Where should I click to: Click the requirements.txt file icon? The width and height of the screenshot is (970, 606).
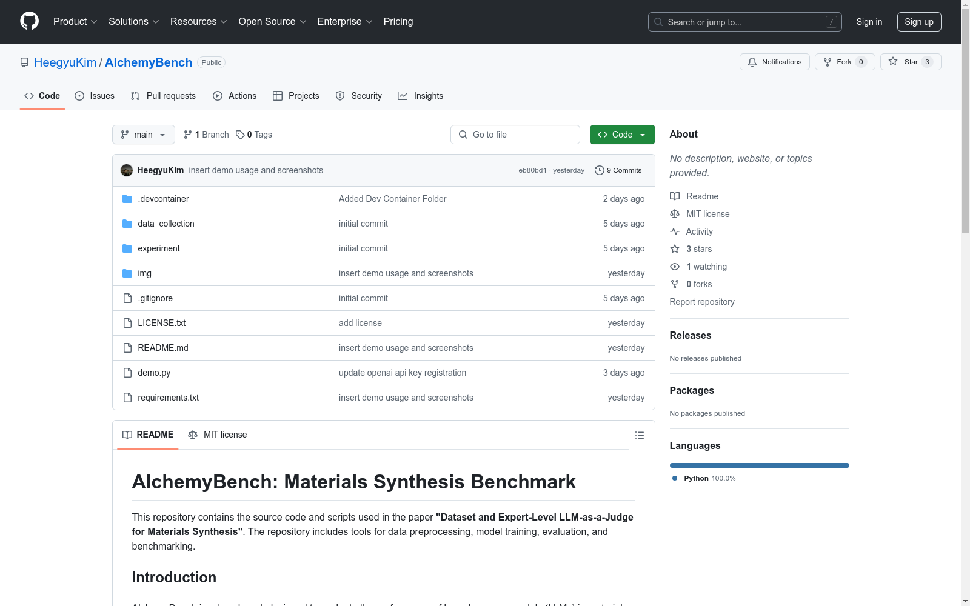[x=127, y=398]
